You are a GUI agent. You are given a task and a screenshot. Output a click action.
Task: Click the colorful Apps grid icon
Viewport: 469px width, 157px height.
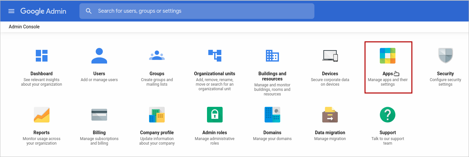tap(388, 56)
